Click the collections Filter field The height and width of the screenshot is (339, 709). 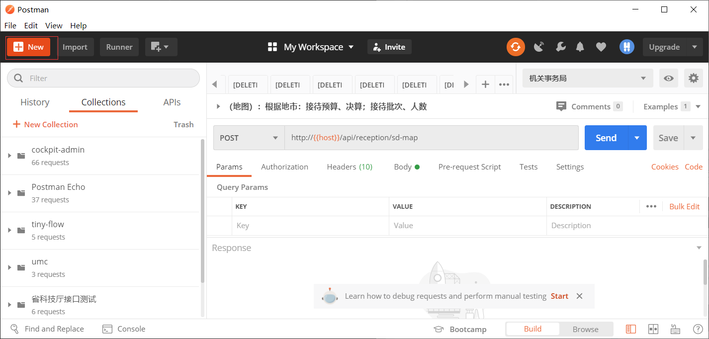coord(103,78)
